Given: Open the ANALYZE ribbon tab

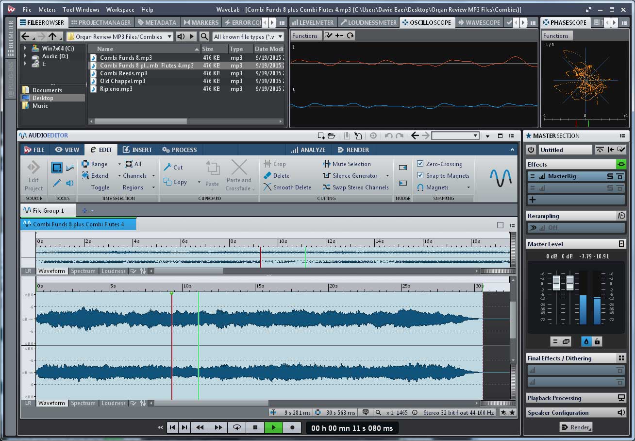Looking at the screenshot, I should tap(309, 150).
